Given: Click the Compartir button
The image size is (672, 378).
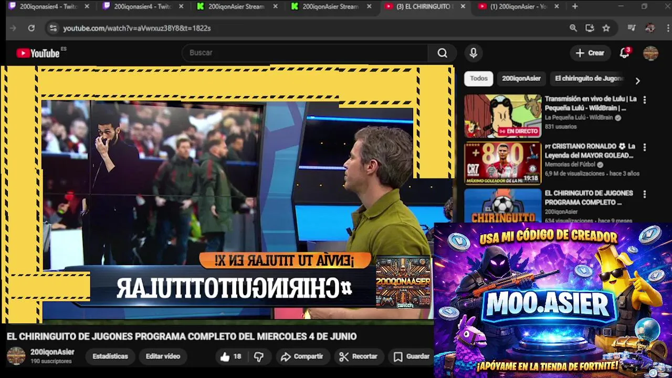Looking at the screenshot, I should (302, 356).
